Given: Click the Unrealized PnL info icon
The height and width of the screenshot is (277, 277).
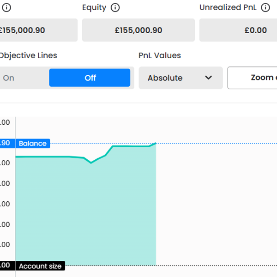Looking at the screenshot, I should pos(265,7).
